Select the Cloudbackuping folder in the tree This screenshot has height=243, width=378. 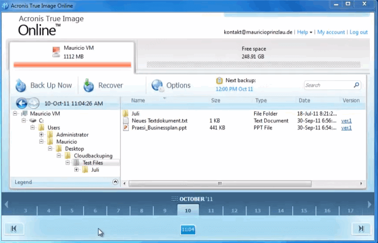pyautogui.click(x=93, y=156)
